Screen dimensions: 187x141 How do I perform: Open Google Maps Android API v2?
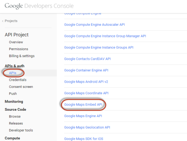[x=86, y=82]
